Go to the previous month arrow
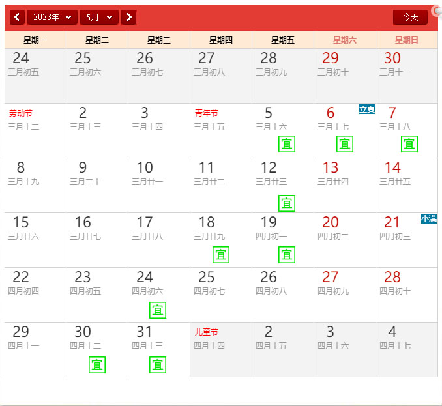Image resolution: width=442 pixels, height=406 pixels. tap(17, 17)
